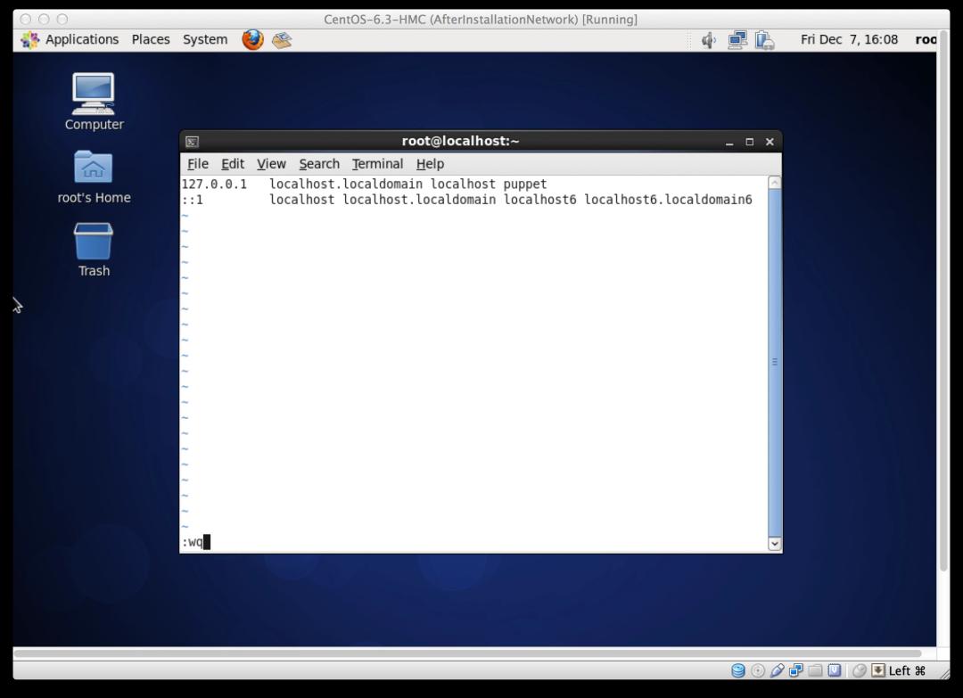Expand the Places menu

(151, 39)
